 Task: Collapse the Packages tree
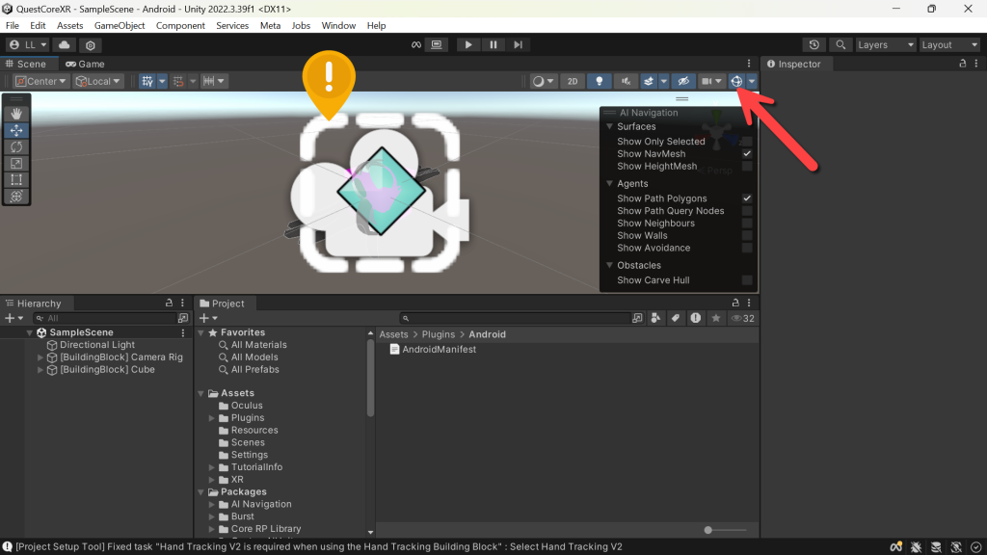201,492
